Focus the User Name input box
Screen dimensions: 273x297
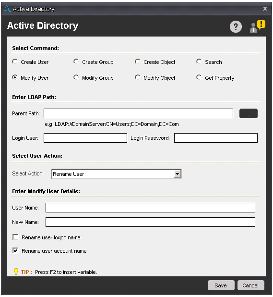click(x=150, y=208)
